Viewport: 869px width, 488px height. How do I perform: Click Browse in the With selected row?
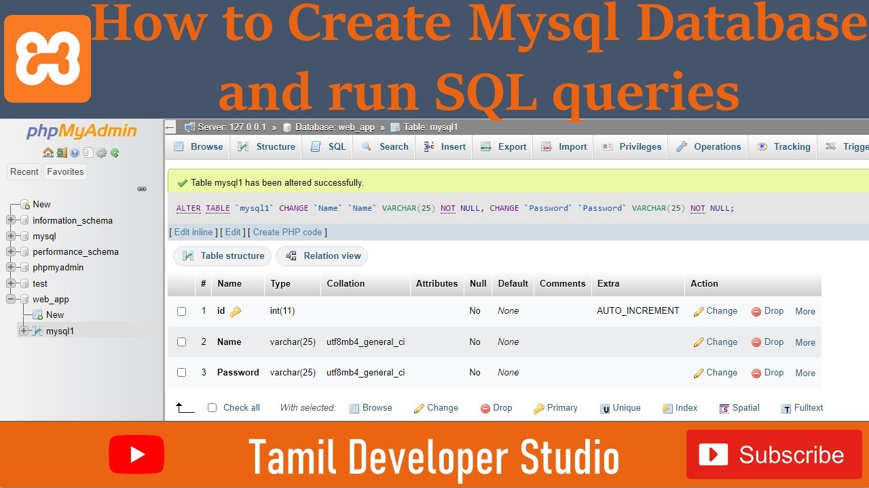371,408
